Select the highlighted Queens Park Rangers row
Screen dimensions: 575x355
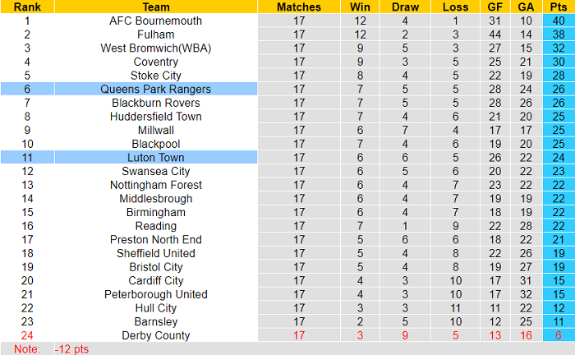[x=155, y=89]
